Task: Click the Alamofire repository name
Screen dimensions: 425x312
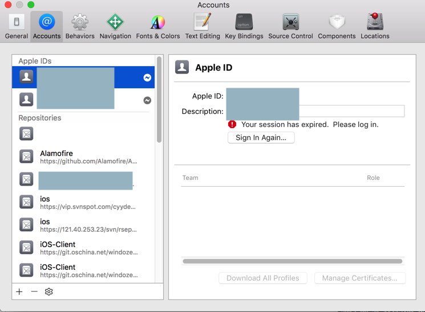Action: [56, 153]
